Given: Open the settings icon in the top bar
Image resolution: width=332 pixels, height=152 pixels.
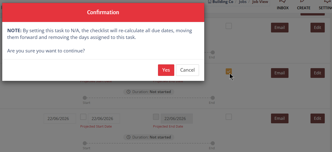Looking at the screenshot, I should click(x=327, y=1).
